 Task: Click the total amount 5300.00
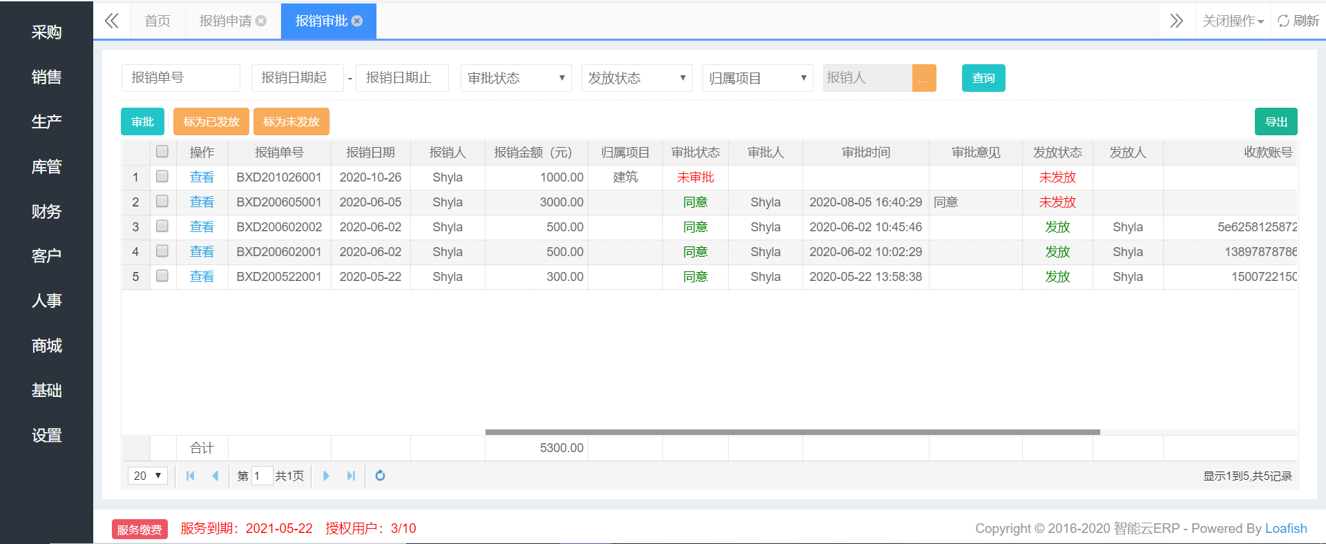pyautogui.click(x=561, y=448)
